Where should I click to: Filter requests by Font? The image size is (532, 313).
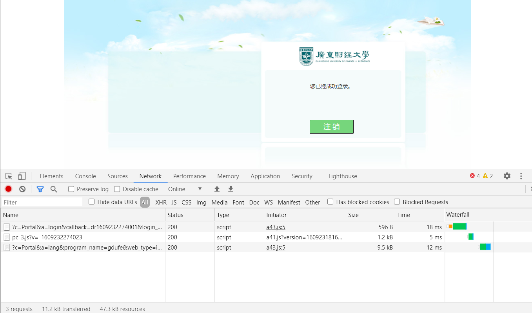(x=238, y=203)
